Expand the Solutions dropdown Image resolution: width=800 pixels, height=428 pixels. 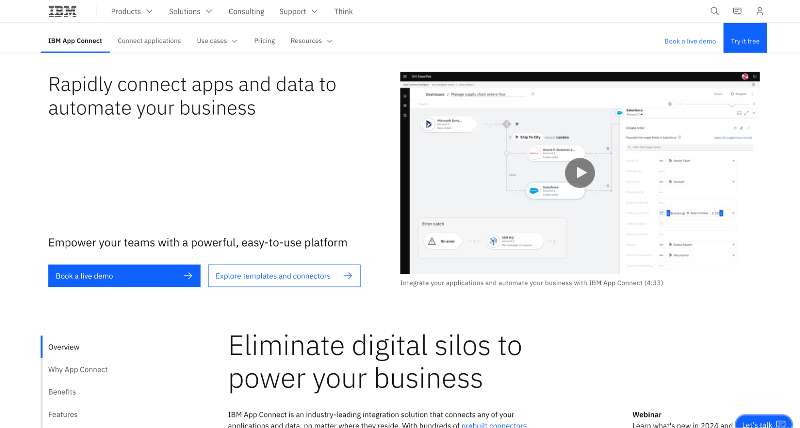click(190, 11)
